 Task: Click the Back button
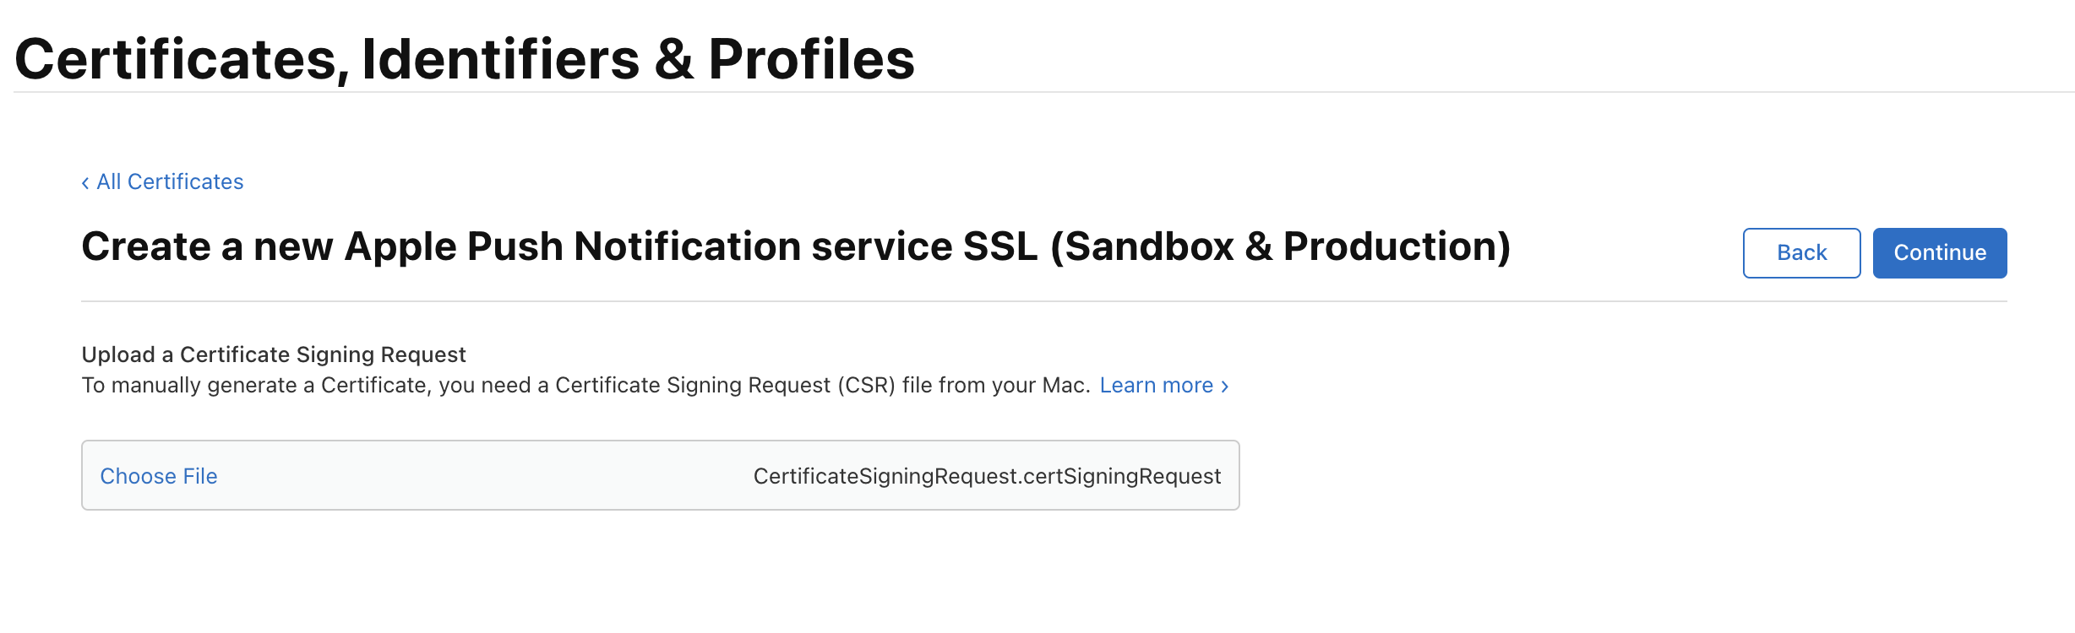(x=1801, y=252)
